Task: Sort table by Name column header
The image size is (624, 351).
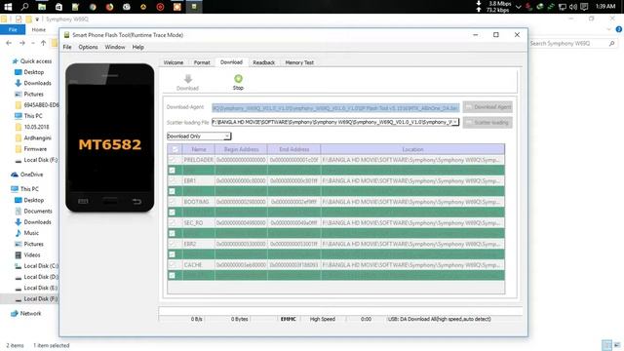Action: 199,149
